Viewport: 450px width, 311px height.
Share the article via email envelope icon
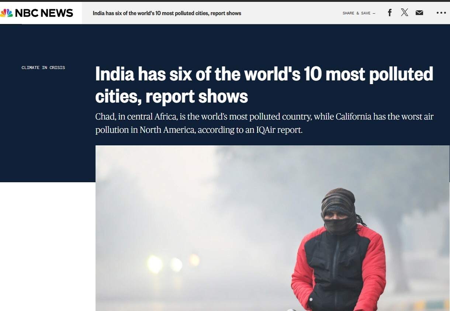click(419, 13)
